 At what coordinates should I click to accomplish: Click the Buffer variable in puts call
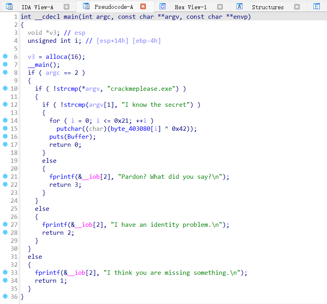pyautogui.click(x=78, y=137)
